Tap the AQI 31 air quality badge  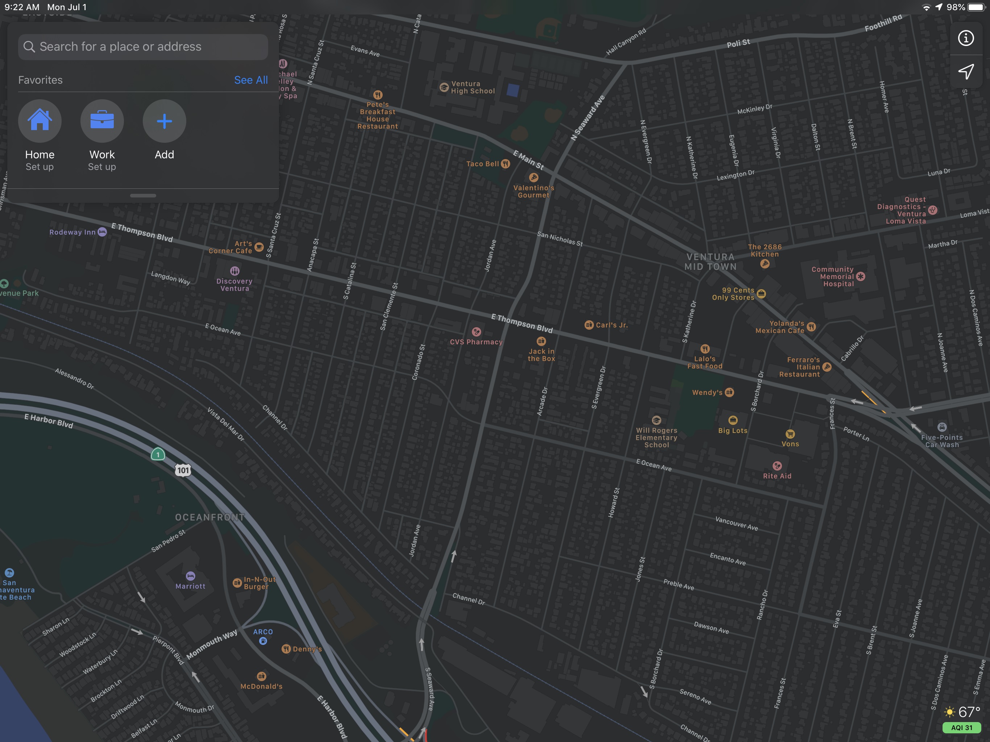coord(961,728)
